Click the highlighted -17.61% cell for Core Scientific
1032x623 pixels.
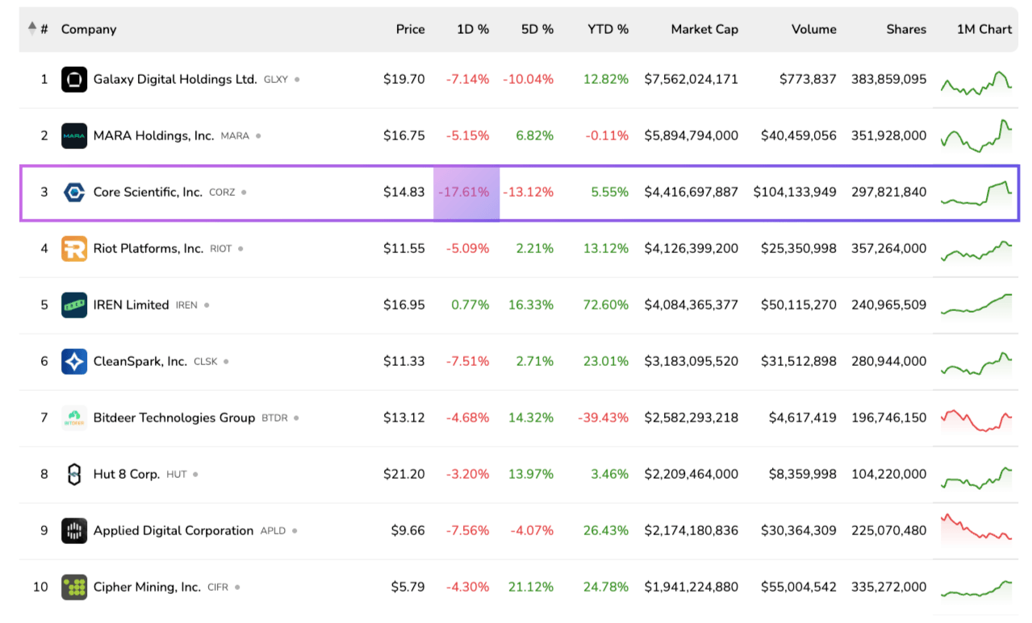coord(466,193)
